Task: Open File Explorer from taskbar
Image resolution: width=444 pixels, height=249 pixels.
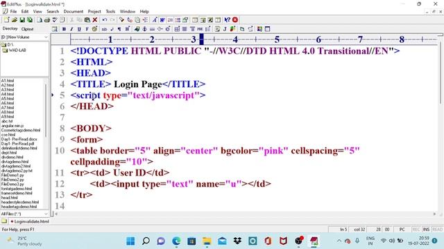Action: [207, 241]
